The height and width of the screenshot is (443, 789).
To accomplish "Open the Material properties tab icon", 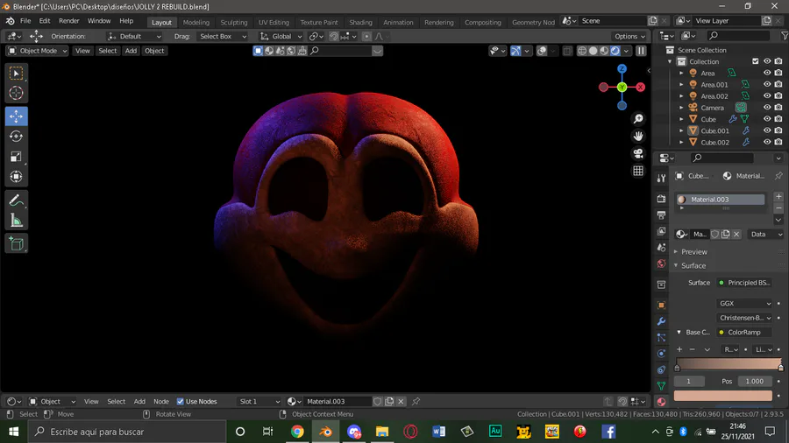I will (661, 401).
